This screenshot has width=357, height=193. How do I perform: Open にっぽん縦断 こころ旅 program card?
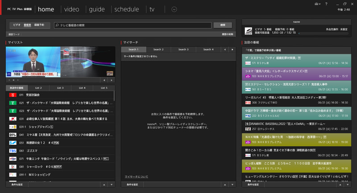pos(296,166)
